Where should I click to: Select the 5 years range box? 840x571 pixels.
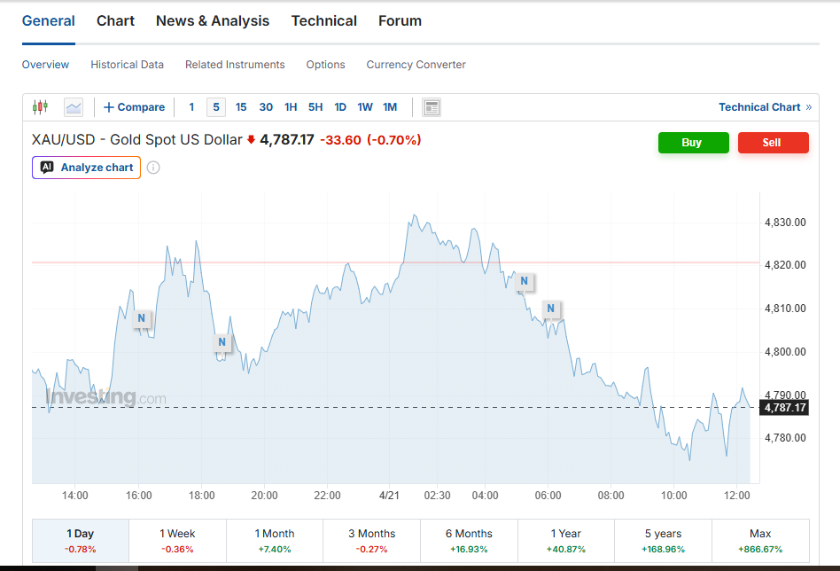(x=663, y=541)
